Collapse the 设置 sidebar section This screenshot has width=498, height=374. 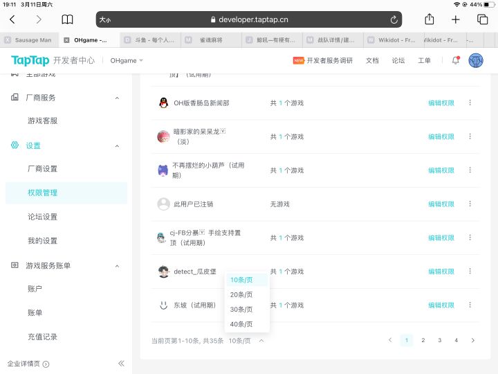116,146
